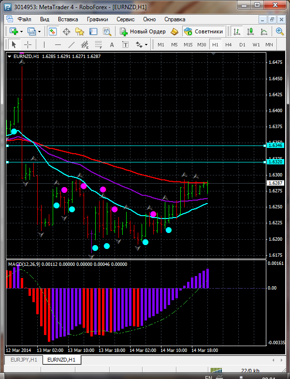Switch to MN timeframe
Viewport: 290px width, 379px height.
pyautogui.click(x=269, y=44)
